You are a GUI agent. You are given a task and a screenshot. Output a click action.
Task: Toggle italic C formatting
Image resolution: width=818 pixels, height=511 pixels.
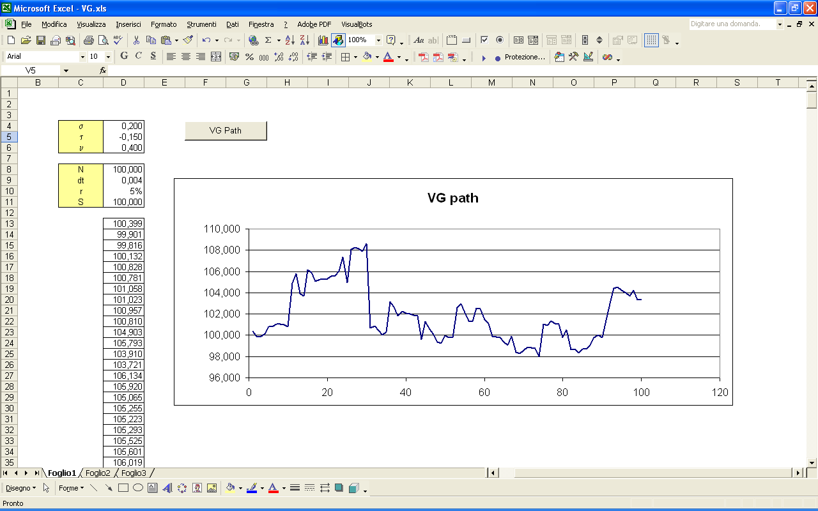[138, 56]
